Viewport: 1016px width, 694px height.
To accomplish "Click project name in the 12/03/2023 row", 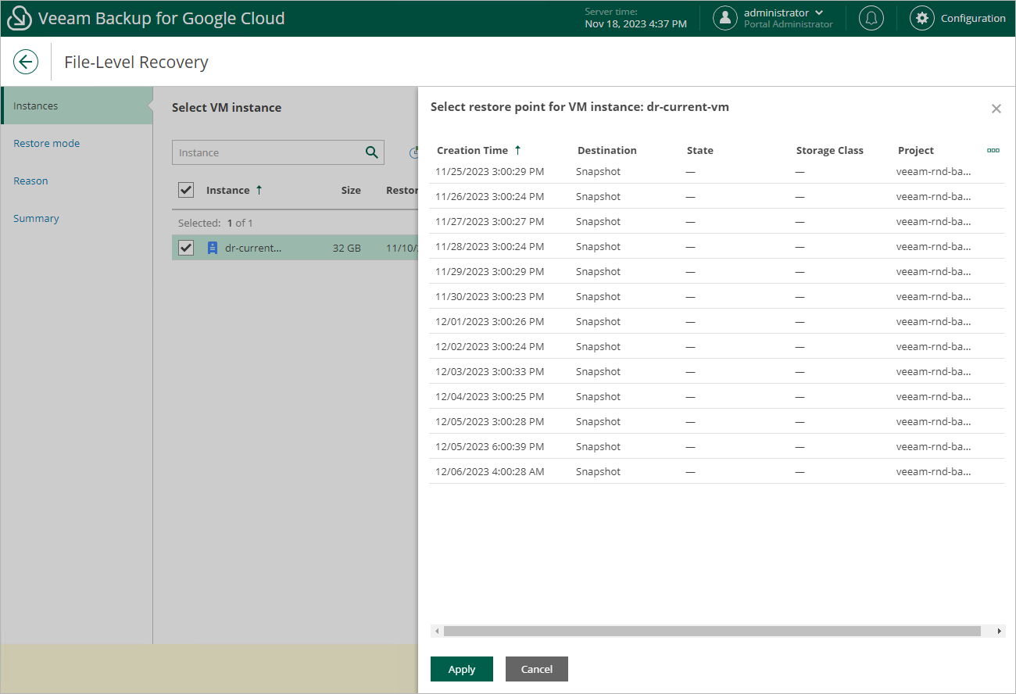I will pyautogui.click(x=934, y=371).
